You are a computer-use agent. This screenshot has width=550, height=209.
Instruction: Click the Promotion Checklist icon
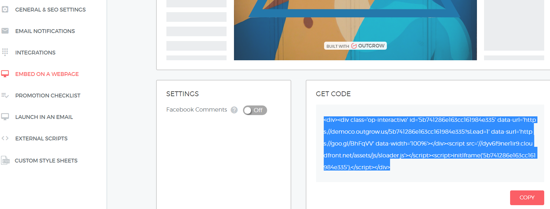5,95
